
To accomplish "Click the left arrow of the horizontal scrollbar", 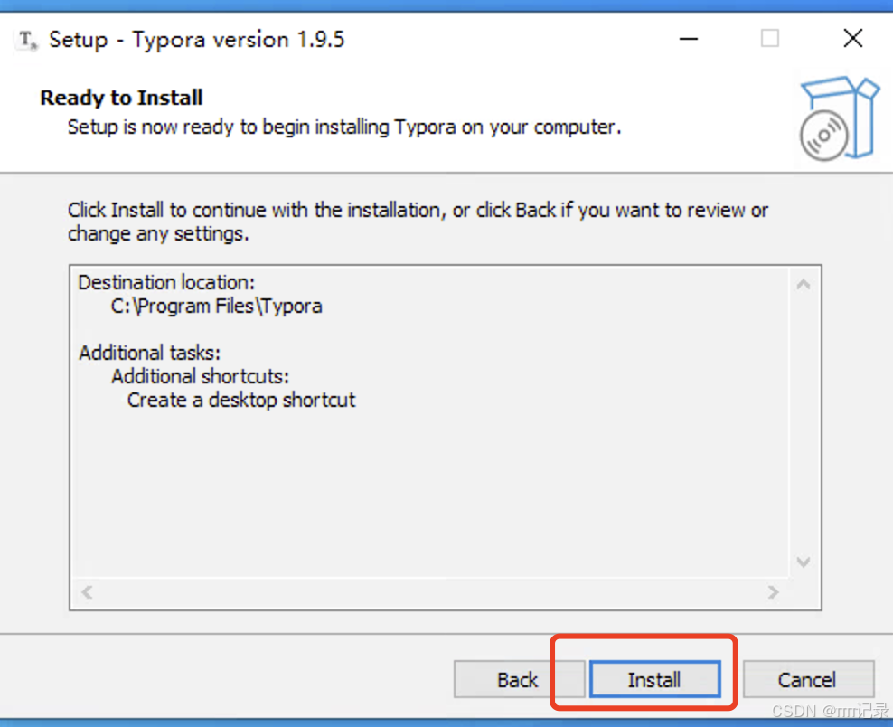I will pos(87,592).
